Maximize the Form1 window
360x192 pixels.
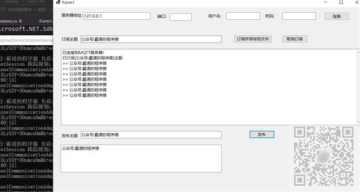pos(341,2)
